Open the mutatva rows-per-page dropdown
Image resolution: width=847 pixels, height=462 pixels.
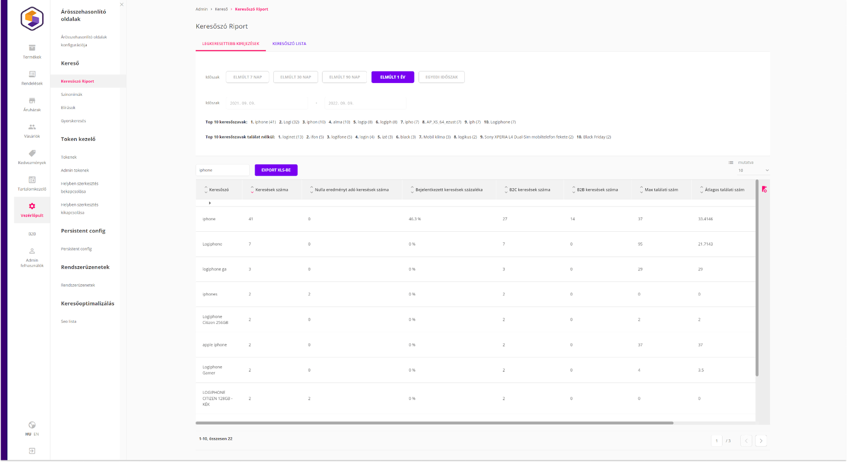point(753,170)
